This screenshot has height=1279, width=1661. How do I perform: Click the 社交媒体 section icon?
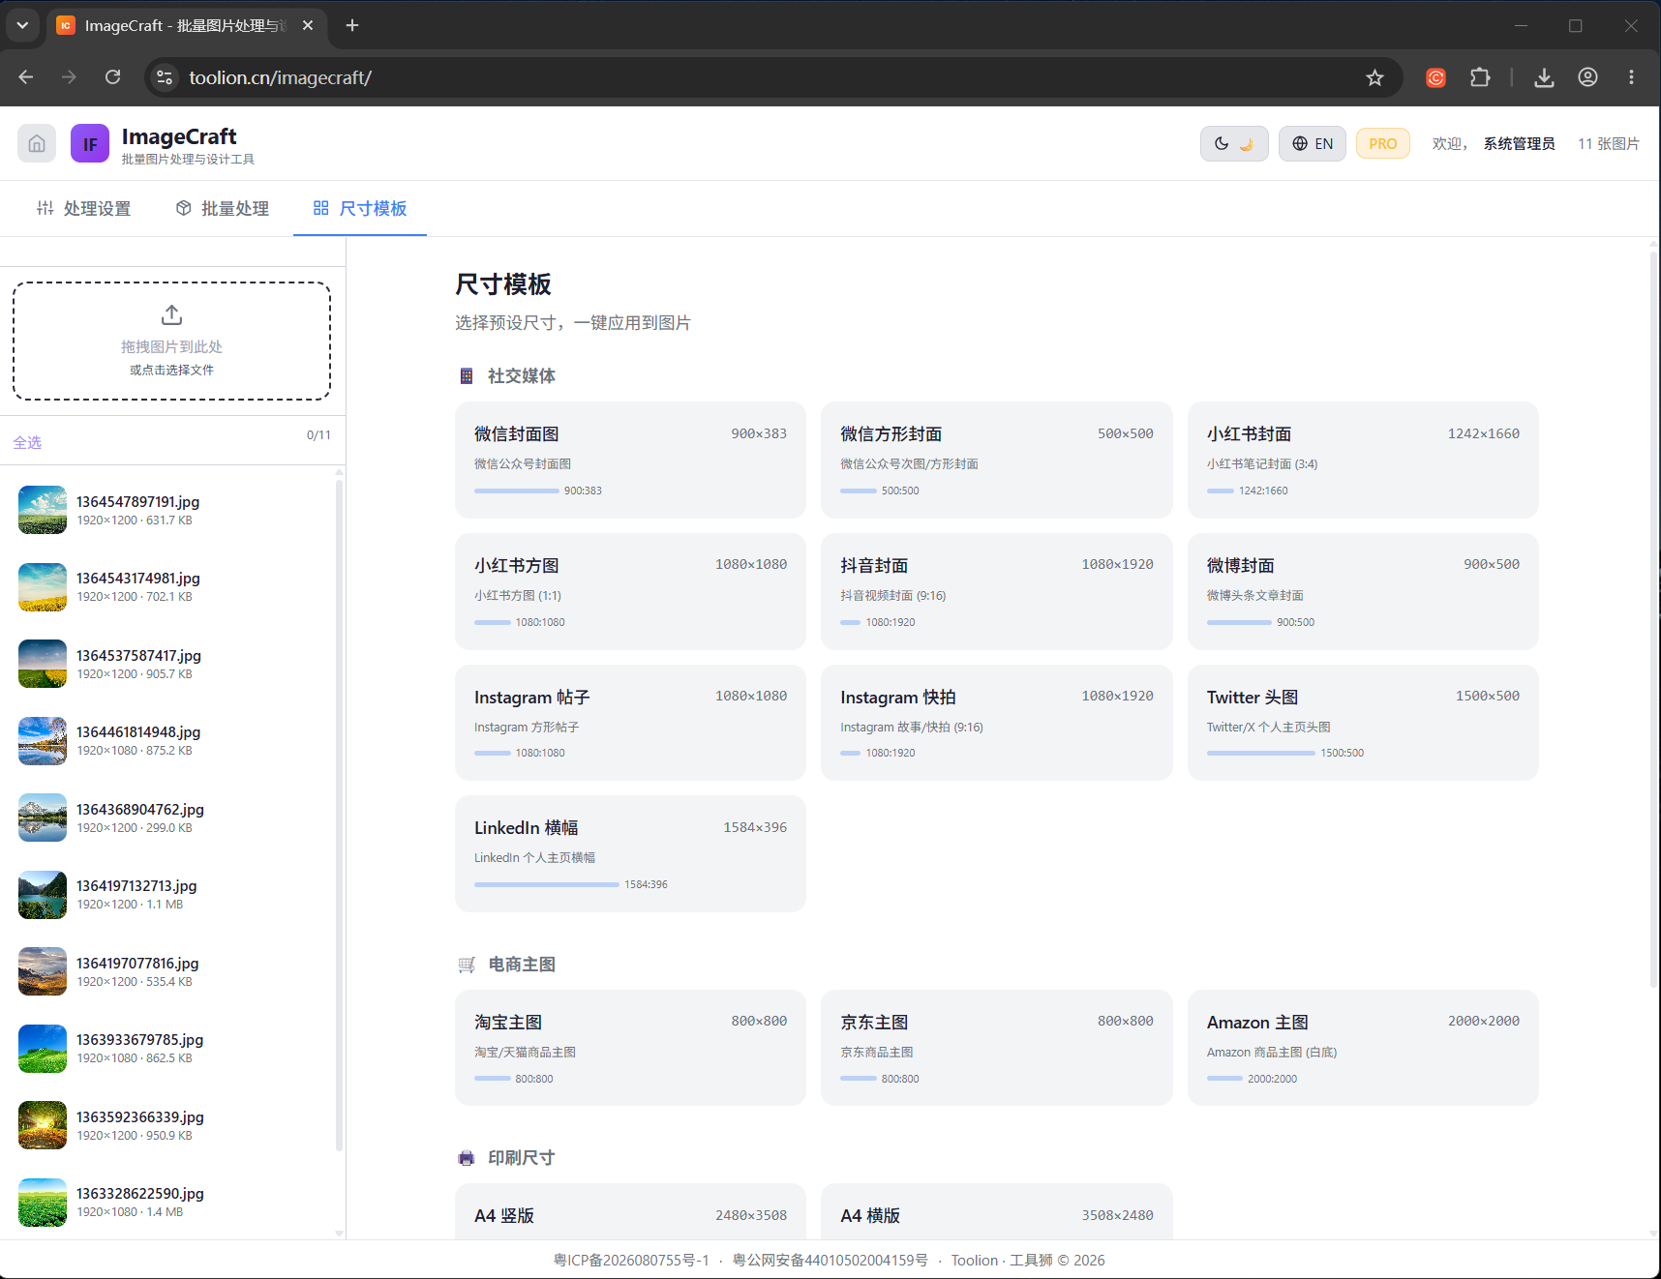pyautogui.click(x=467, y=376)
